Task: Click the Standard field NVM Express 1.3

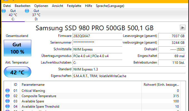Action: tap(129, 69)
